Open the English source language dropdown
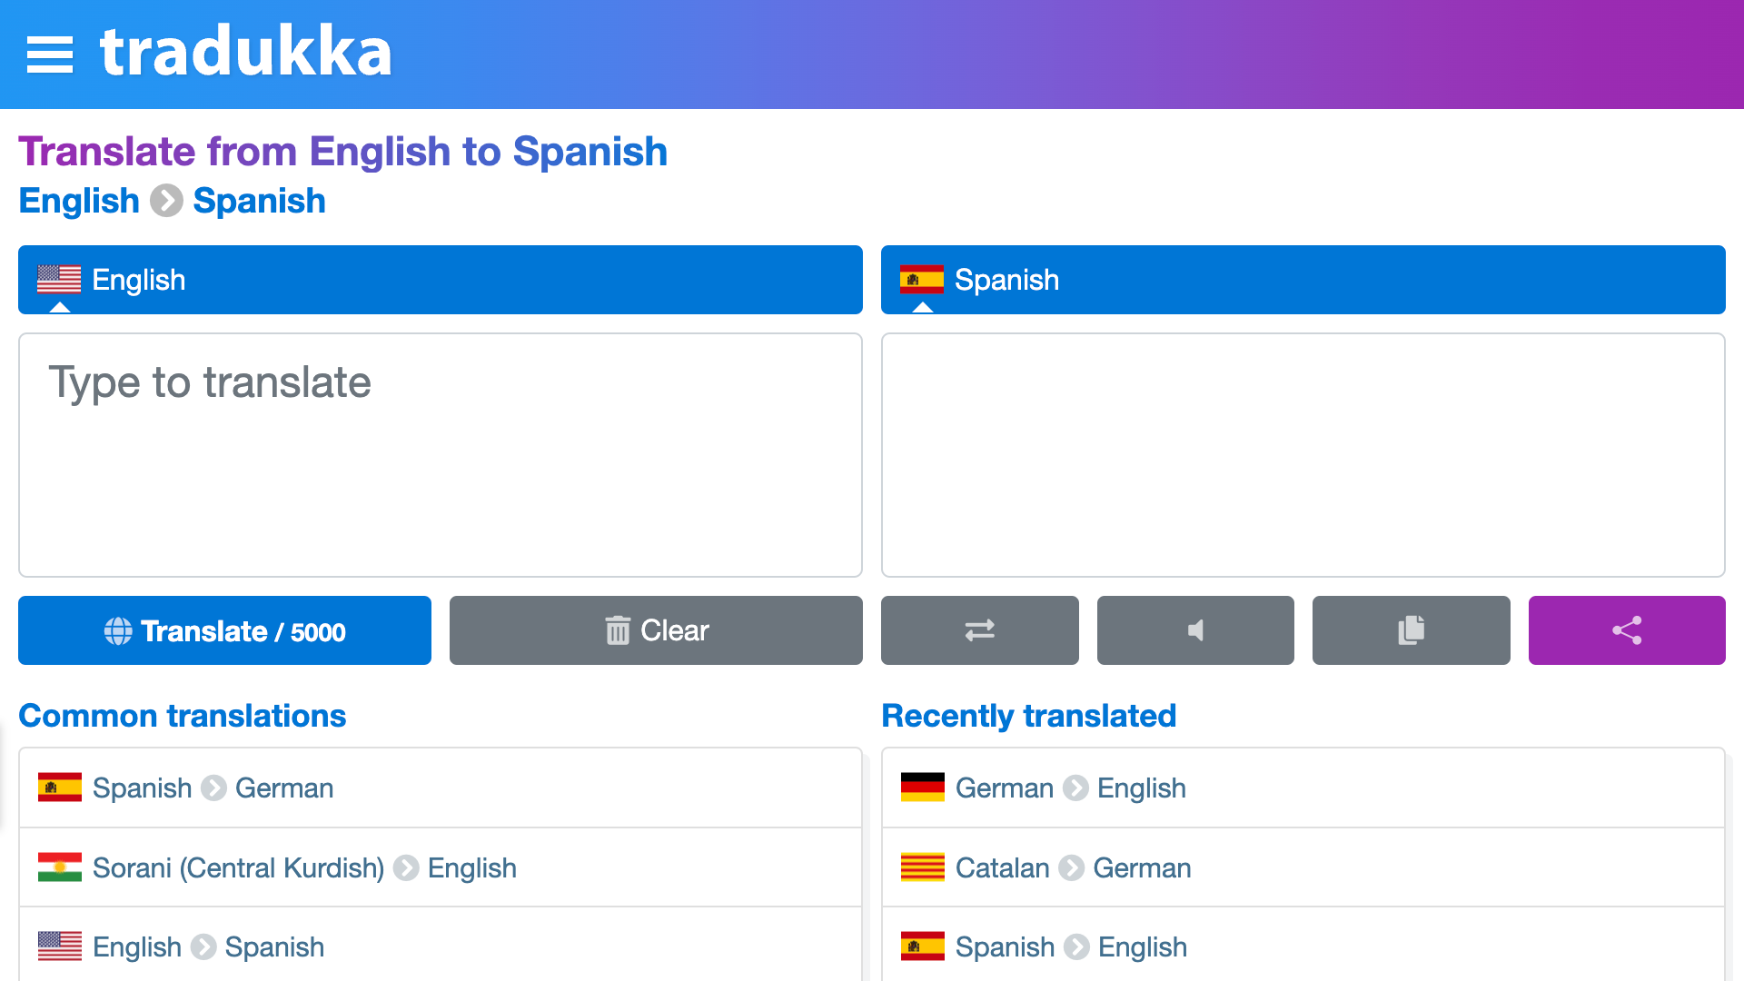Image resolution: width=1744 pixels, height=981 pixels. (441, 280)
